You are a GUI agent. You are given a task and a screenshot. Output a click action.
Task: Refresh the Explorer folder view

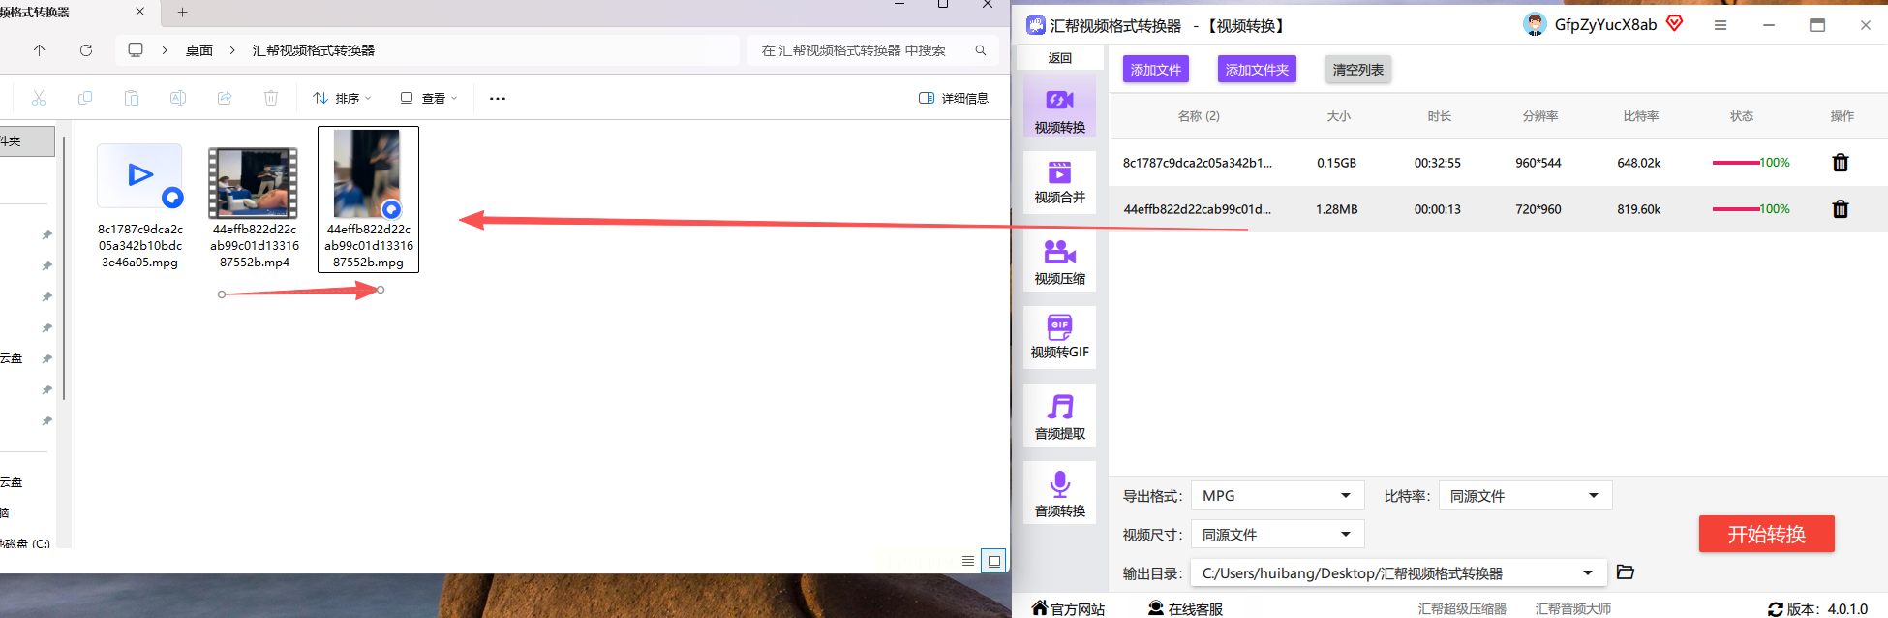[x=86, y=50]
